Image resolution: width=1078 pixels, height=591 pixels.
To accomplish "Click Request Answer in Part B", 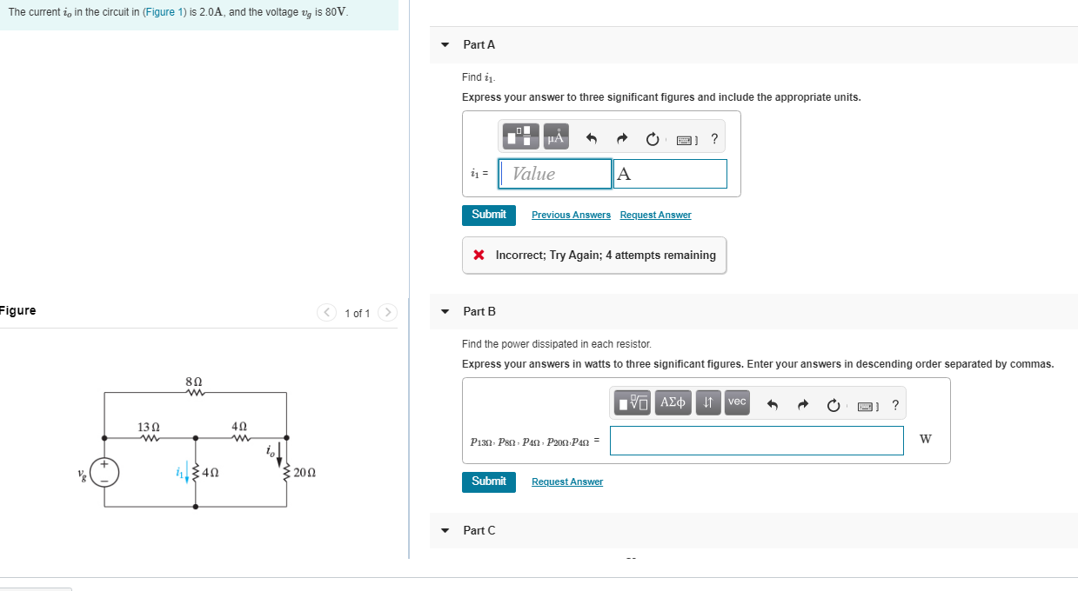I will click(567, 481).
